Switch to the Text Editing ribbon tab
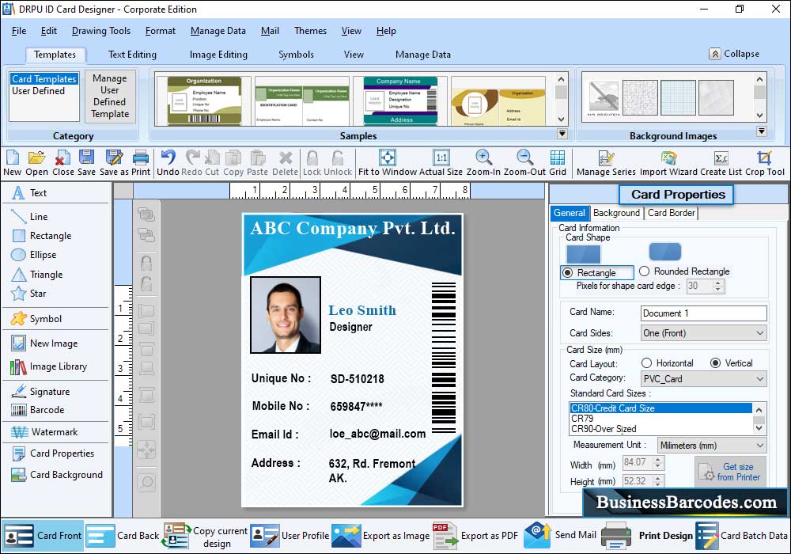This screenshot has width=791, height=554. (132, 55)
